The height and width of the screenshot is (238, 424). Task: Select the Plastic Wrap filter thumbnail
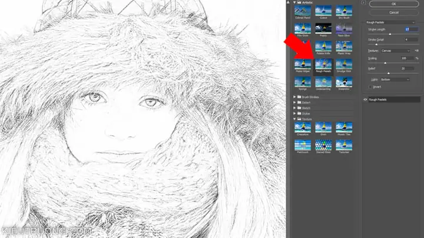(x=344, y=46)
